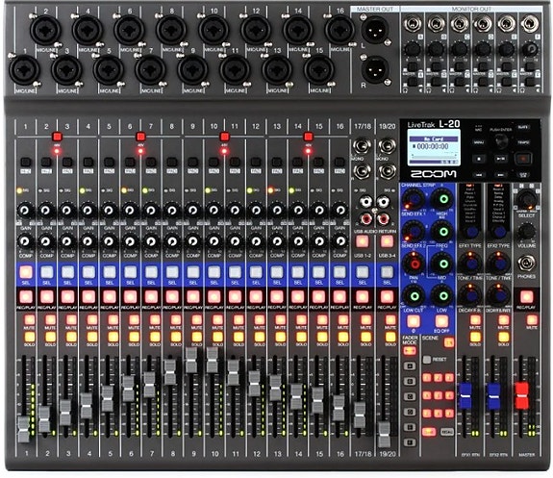Mute channel 5 with its MUTE button
553x478 pixels.
(113, 320)
